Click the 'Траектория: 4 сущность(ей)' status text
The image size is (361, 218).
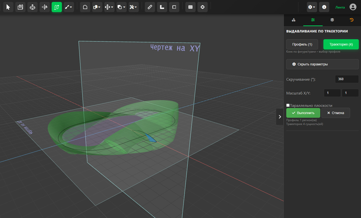click(x=305, y=124)
